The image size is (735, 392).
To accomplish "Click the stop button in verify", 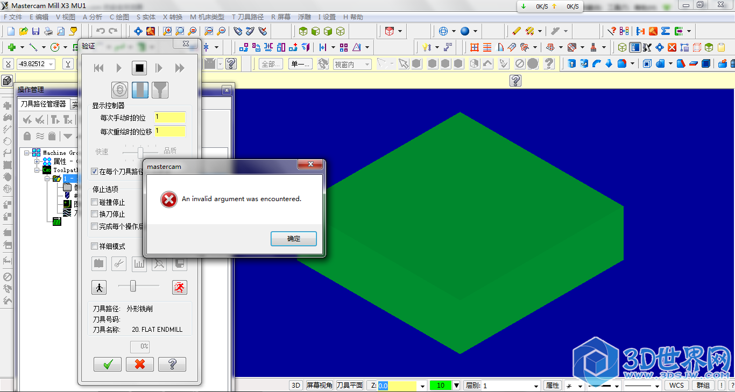I will click(139, 68).
